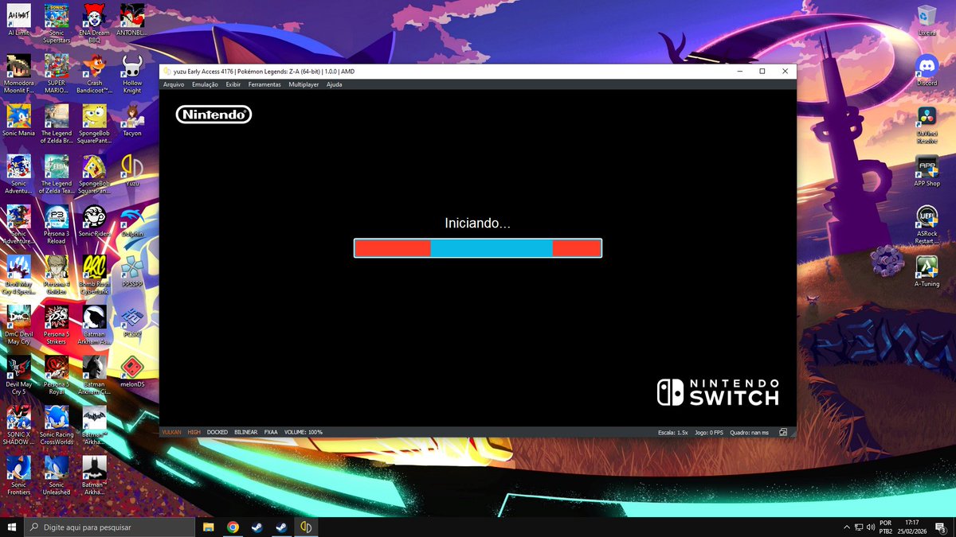956x537 pixels.
Task: Switch the DOCKED mode toggle
Action: click(217, 432)
